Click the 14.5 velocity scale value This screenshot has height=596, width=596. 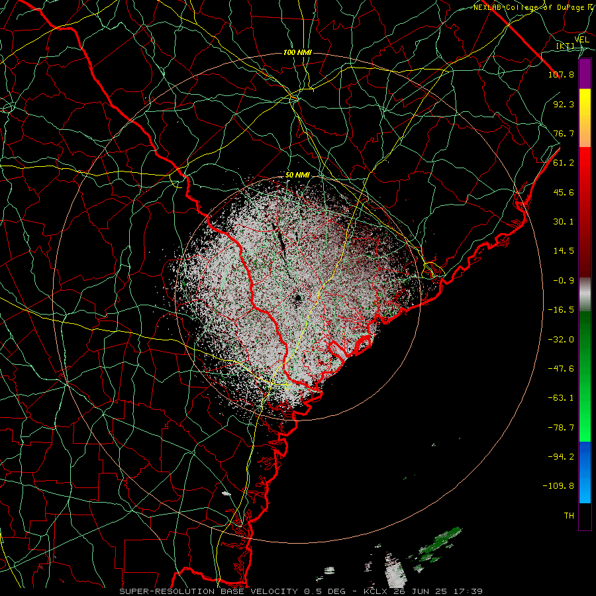pos(564,251)
